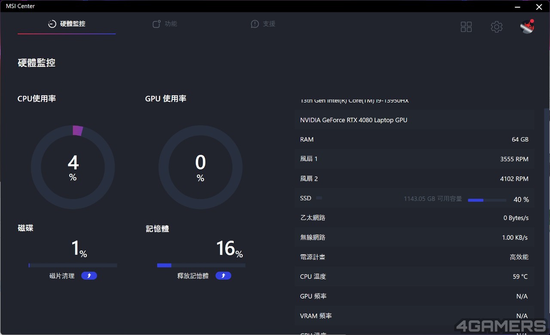This screenshot has width=550, height=335.
Task: Click the 0 Bytes/s ethernet value
Action: click(516, 218)
